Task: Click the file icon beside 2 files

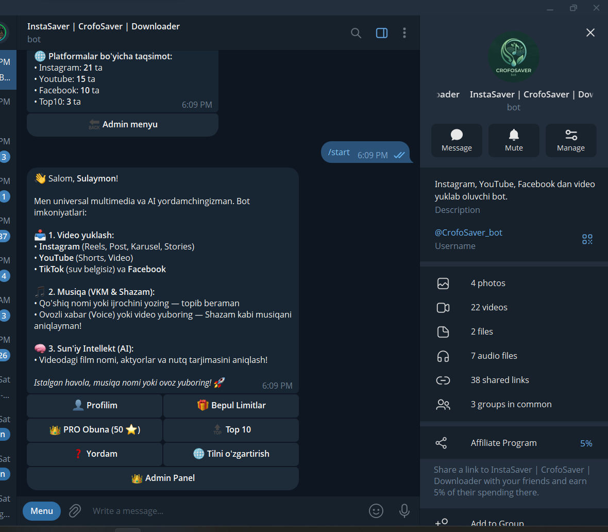Action: point(443,332)
